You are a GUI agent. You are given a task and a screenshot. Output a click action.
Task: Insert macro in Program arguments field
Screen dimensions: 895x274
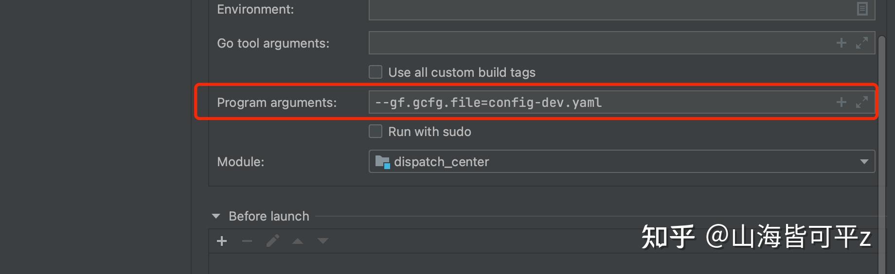point(841,103)
